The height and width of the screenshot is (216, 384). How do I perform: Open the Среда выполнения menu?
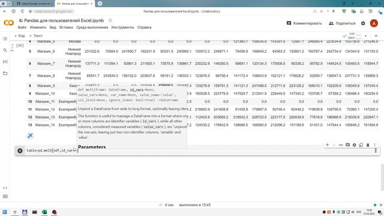click(92, 28)
